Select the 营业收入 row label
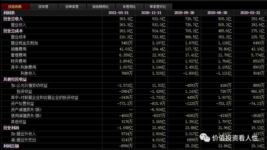The height and width of the screenshot is (150, 267). [18, 25]
